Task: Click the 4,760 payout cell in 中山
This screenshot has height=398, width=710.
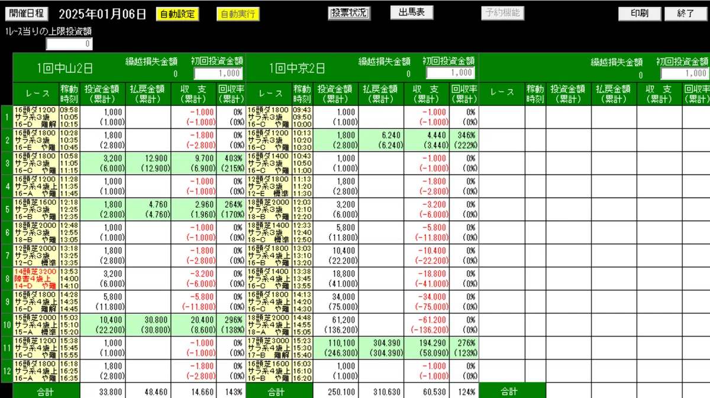Action: point(149,209)
